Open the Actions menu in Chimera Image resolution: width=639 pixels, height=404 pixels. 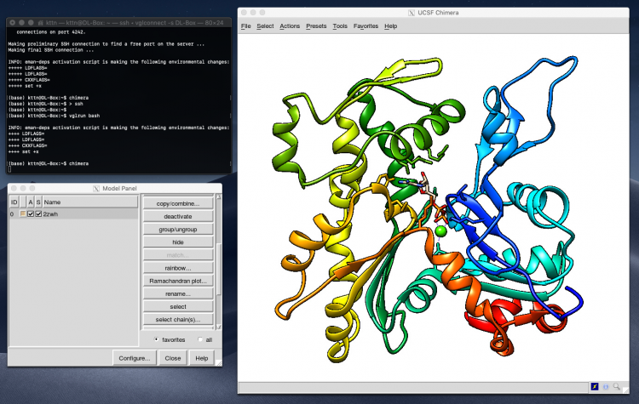290,26
